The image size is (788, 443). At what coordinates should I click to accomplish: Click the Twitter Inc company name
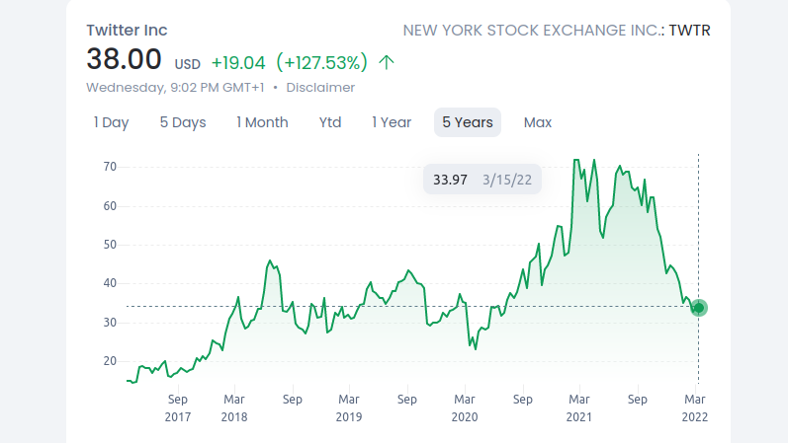pos(127,31)
